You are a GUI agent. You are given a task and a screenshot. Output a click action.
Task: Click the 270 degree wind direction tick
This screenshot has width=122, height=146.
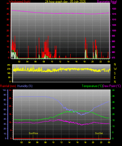[9, 69]
